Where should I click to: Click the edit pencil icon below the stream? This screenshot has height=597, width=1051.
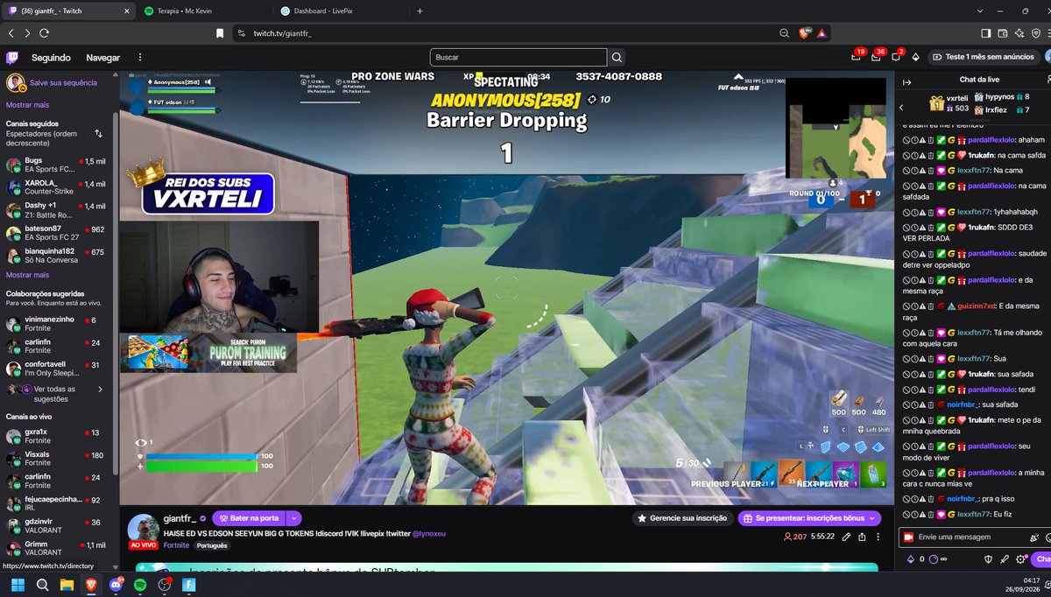click(846, 537)
